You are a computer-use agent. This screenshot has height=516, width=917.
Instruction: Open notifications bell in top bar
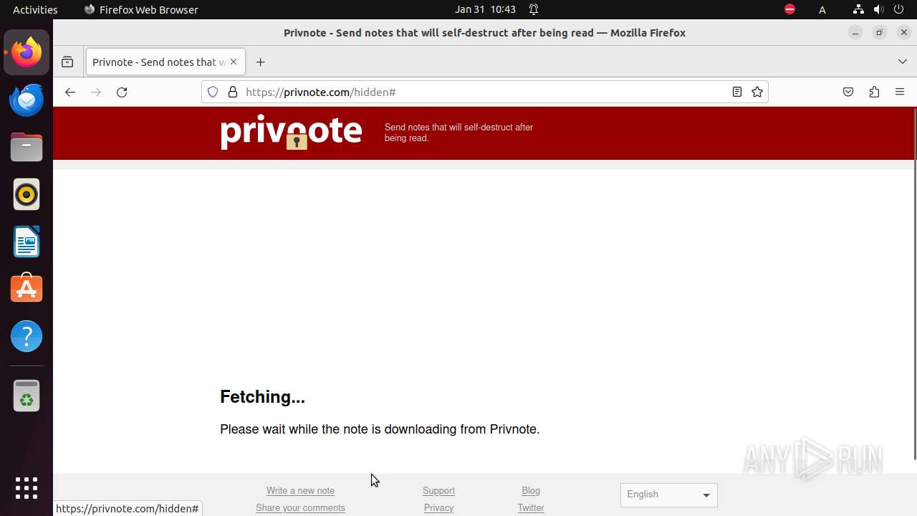click(x=534, y=9)
